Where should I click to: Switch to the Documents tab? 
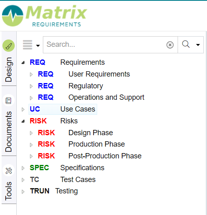coord(9,132)
